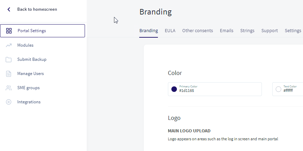
Task: Select the Strings tab
Action: (x=247, y=31)
